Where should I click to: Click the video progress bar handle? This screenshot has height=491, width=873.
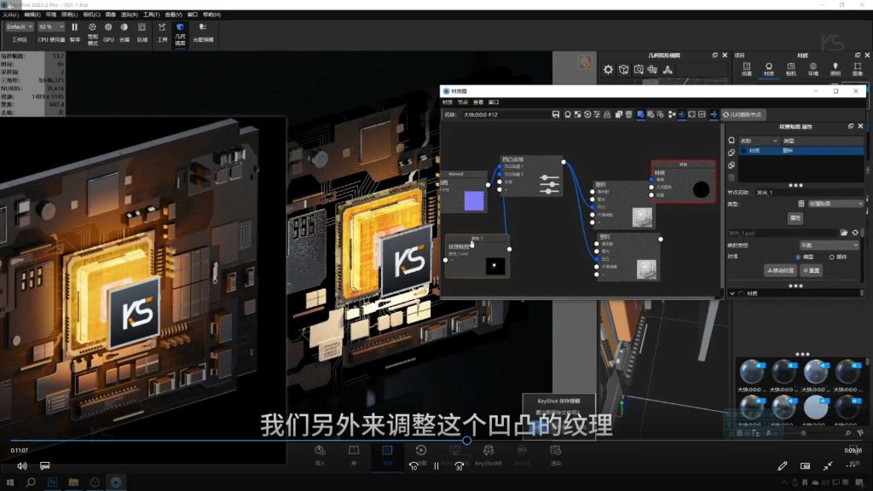click(466, 441)
